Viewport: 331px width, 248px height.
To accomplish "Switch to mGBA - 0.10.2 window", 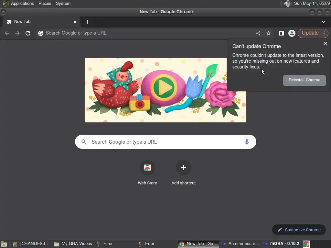I will coord(281,244).
